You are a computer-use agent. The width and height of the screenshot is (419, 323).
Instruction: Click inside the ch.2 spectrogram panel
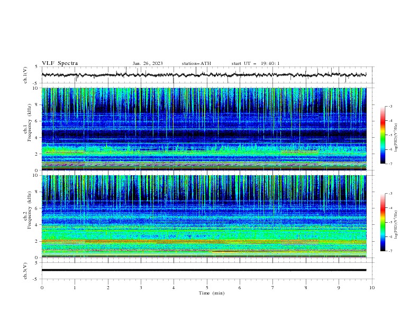pyautogui.click(x=204, y=216)
